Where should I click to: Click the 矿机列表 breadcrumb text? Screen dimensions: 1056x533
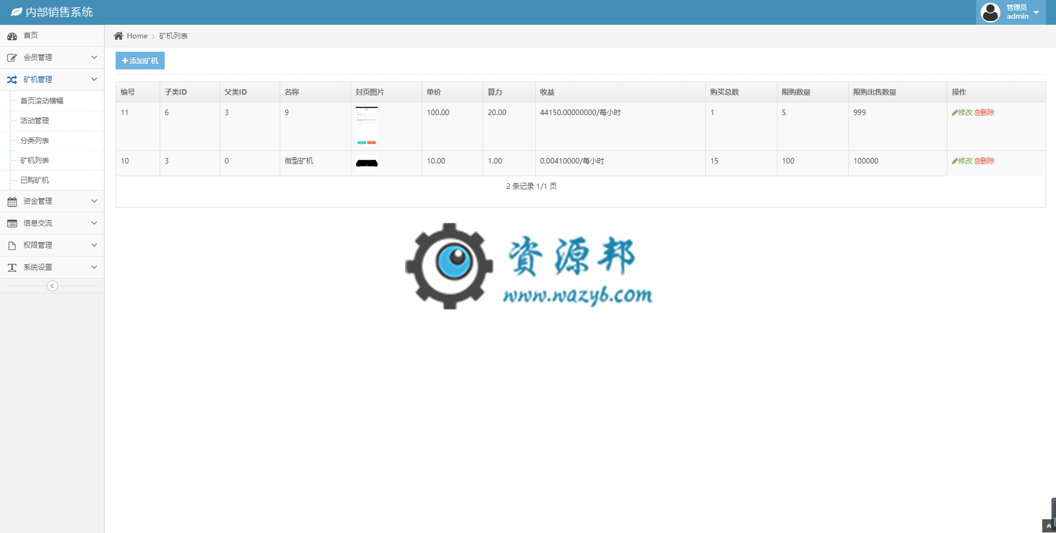pos(173,36)
